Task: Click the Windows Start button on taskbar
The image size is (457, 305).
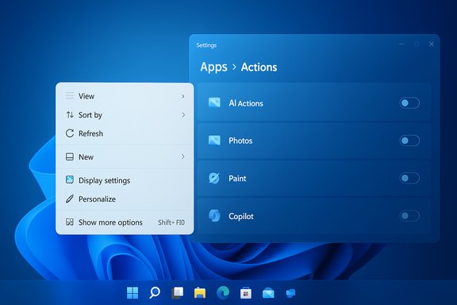Action: point(132,293)
